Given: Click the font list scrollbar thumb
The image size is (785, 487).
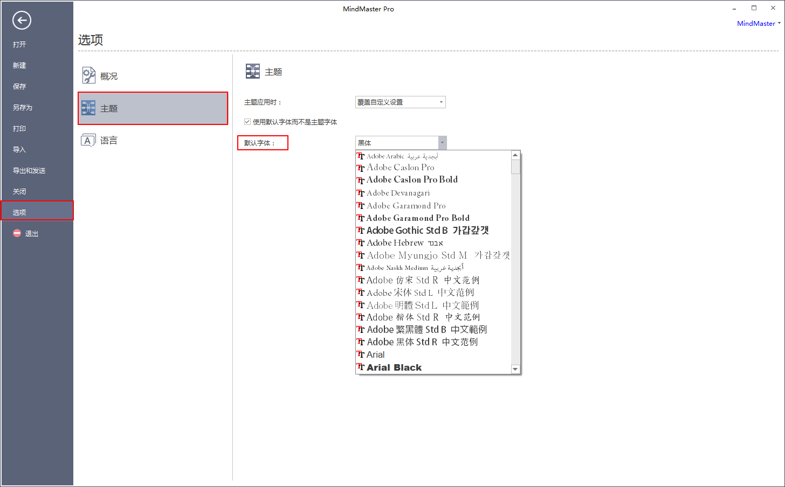Looking at the screenshot, I should tap(515, 167).
